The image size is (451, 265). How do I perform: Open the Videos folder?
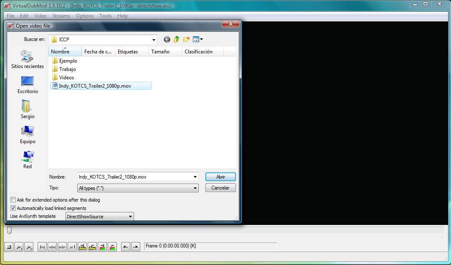[x=63, y=77]
